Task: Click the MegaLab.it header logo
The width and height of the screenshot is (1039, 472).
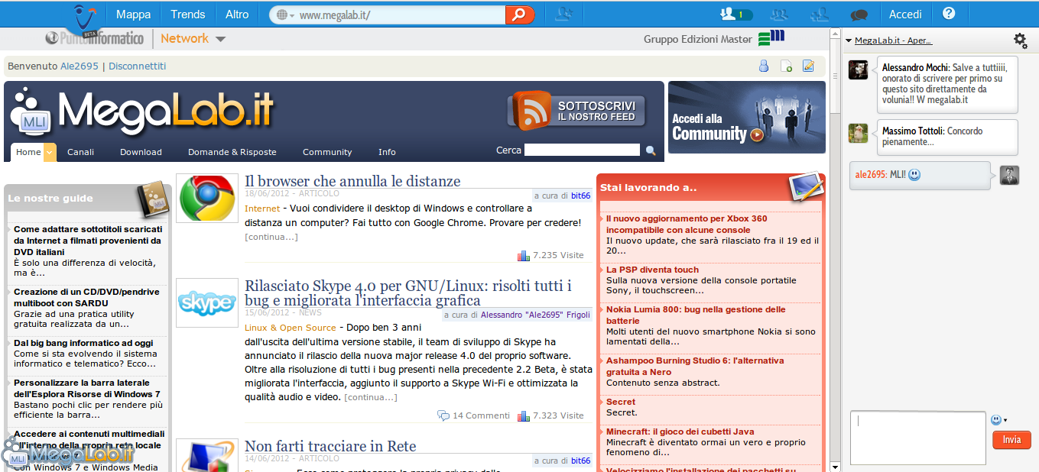Action: click(x=142, y=112)
